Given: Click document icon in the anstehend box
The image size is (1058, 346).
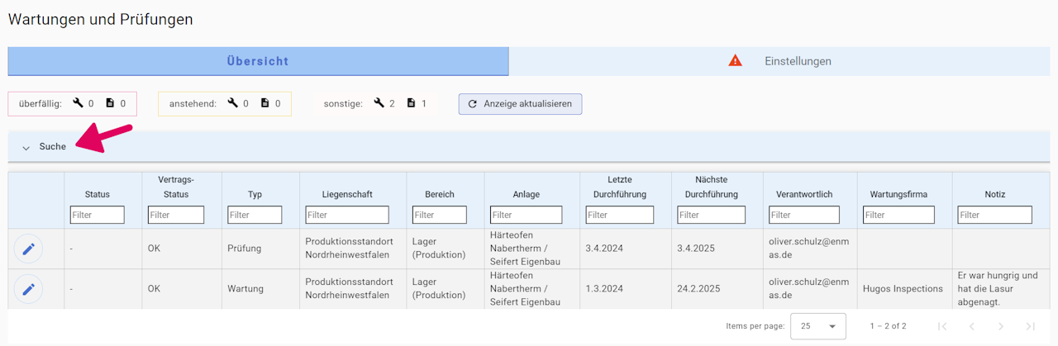Looking at the screenshot, I should pyautogui.click(x=265, y=104).
